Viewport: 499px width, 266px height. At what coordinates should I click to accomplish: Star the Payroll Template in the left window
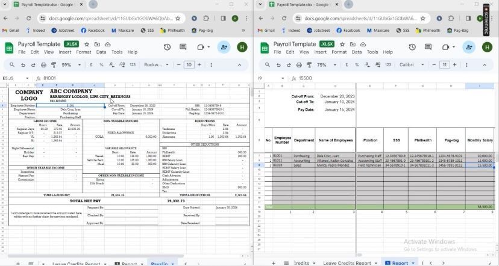click(x=87, y=44)
